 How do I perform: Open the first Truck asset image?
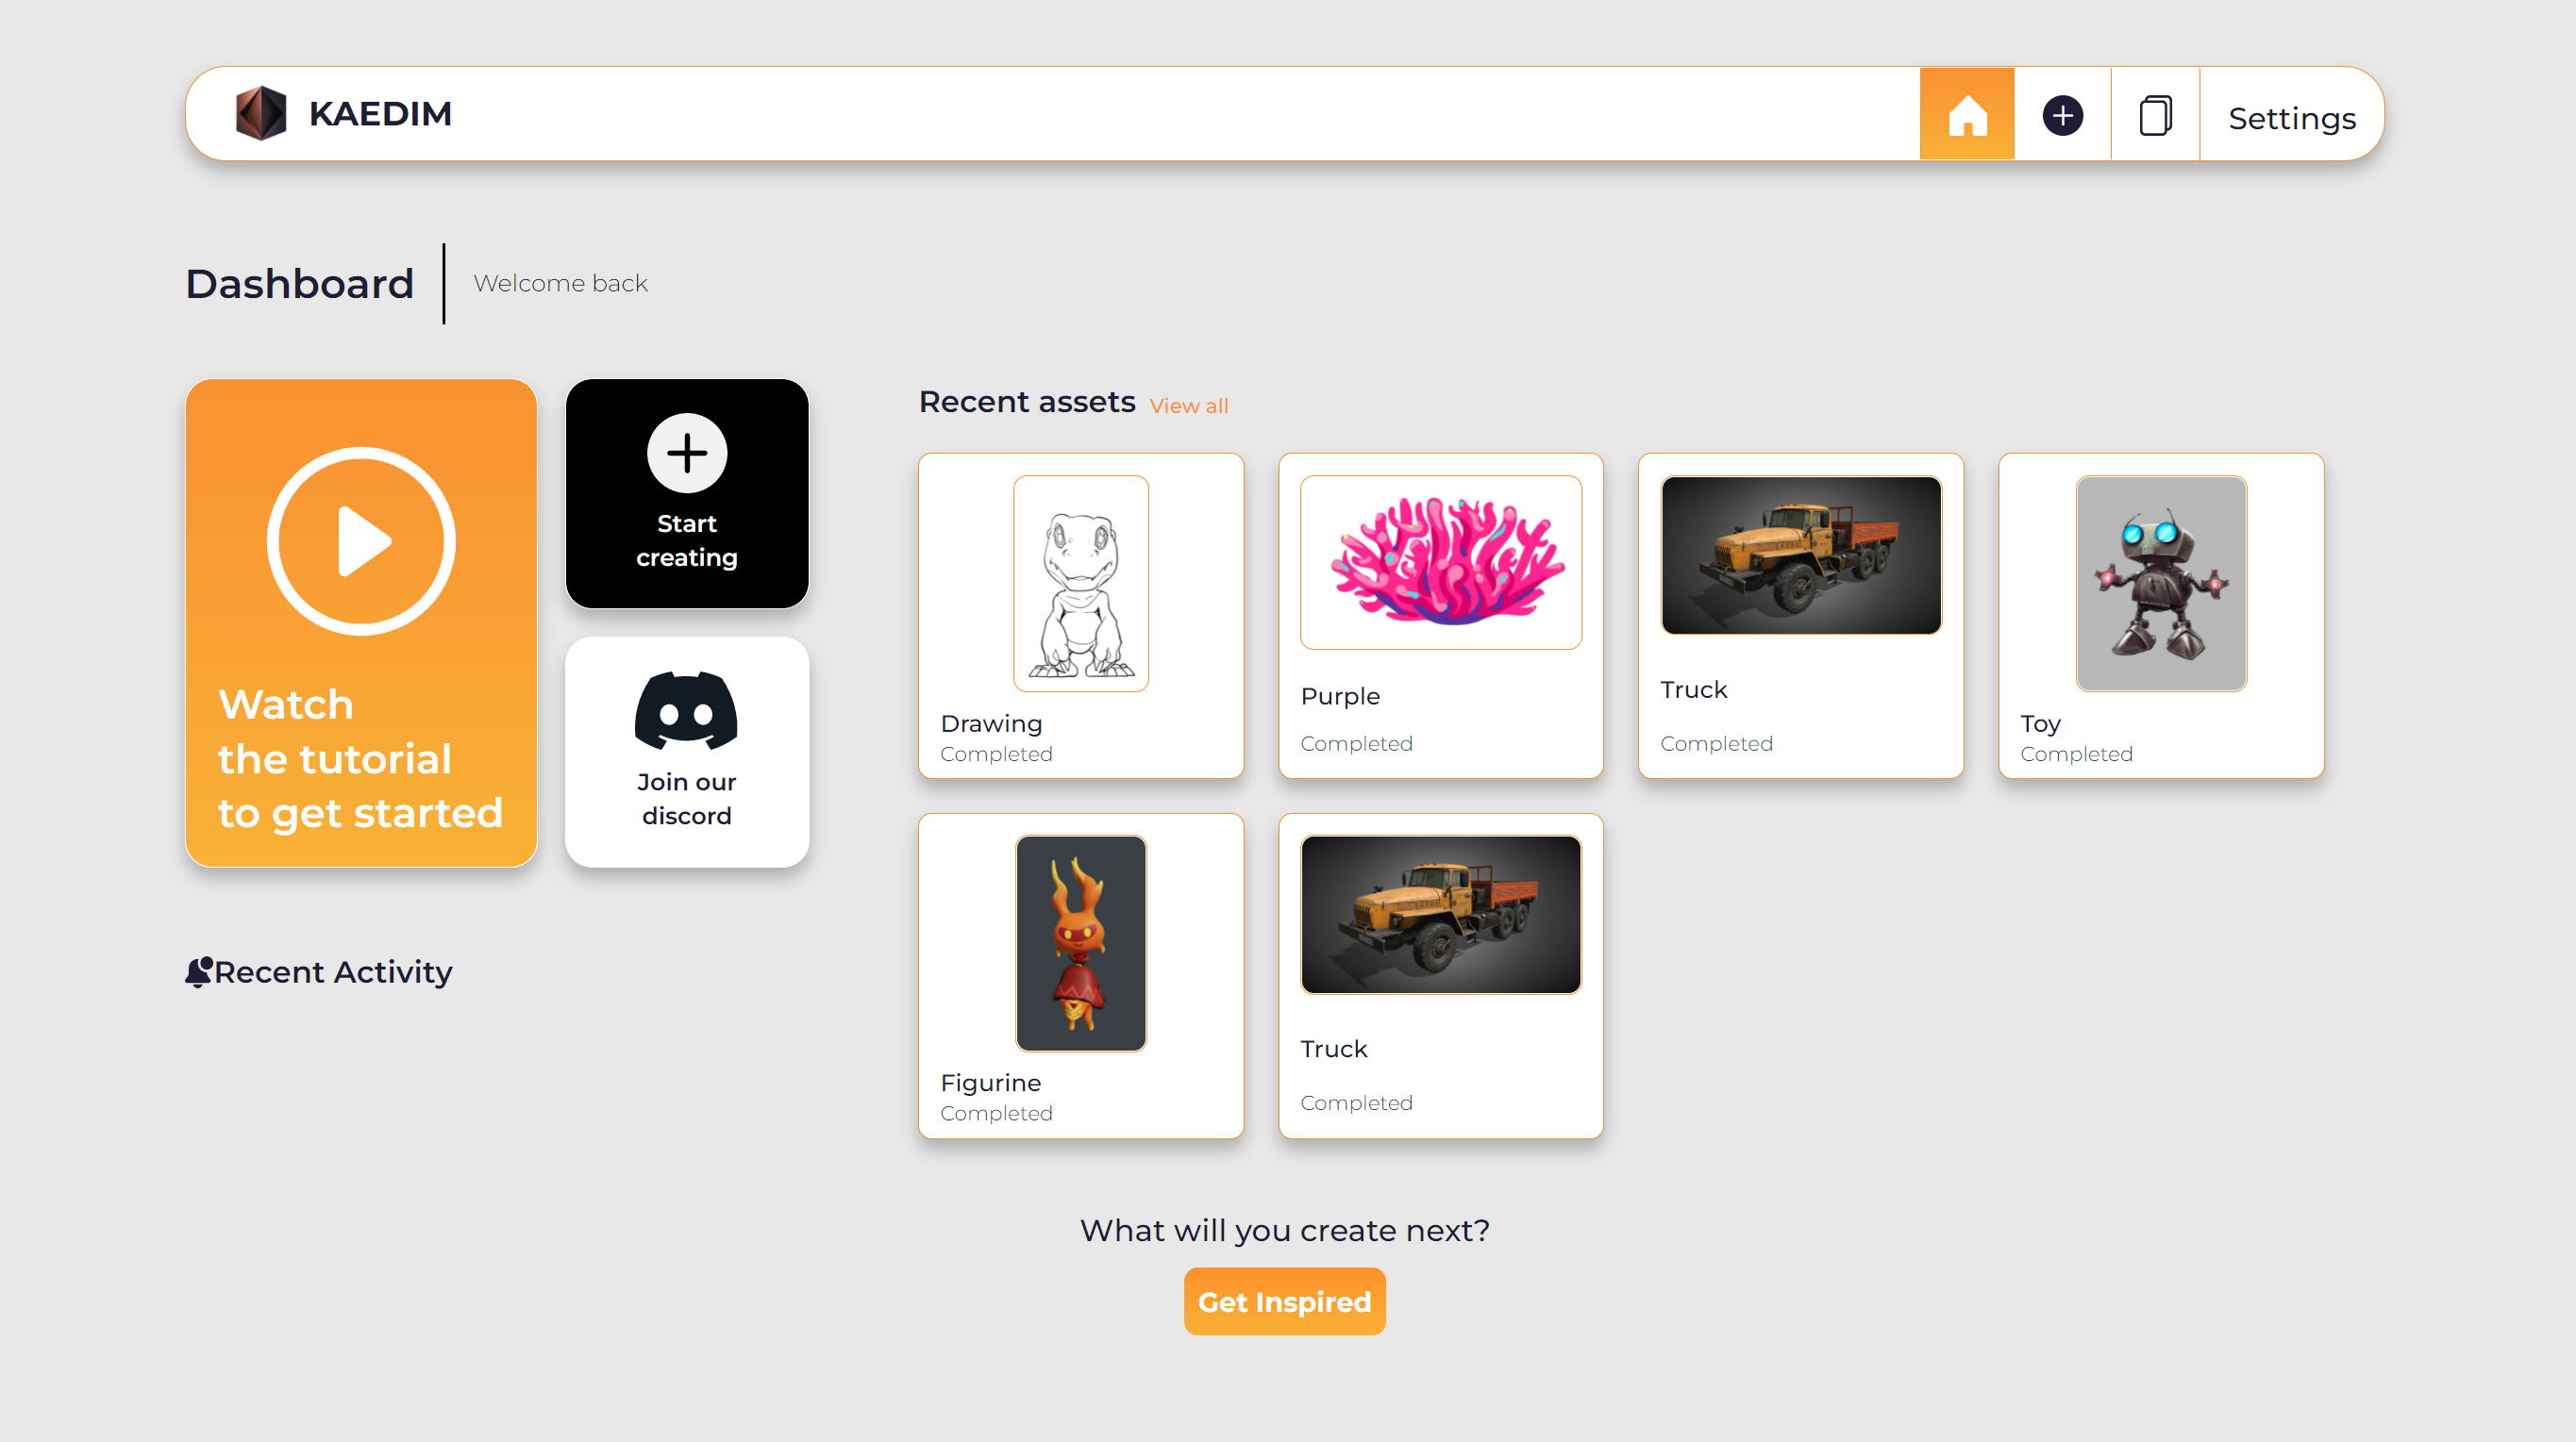(x=1800, y=554)
